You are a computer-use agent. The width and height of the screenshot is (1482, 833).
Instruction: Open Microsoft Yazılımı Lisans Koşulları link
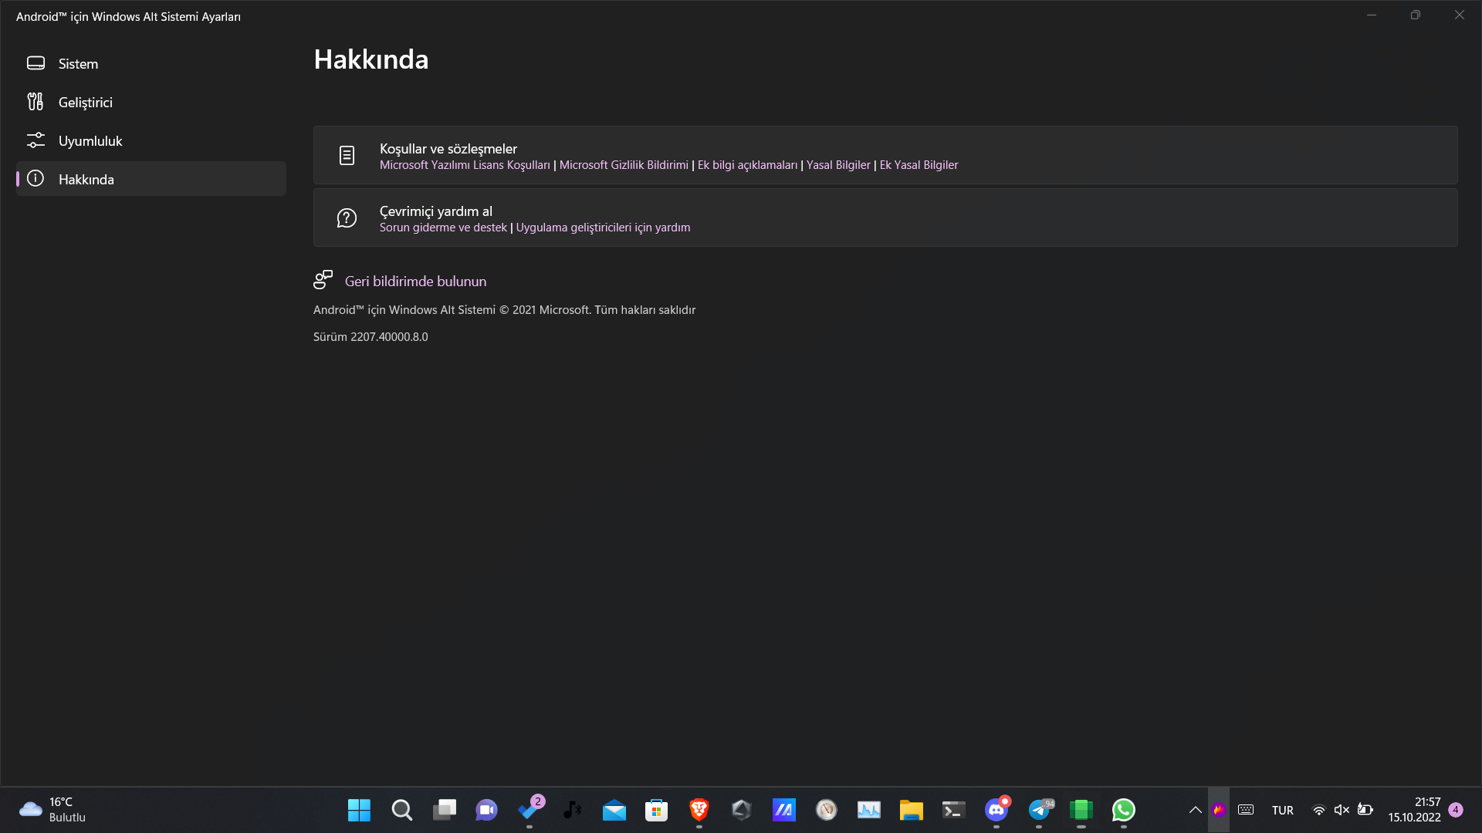(x=465, y=165)
